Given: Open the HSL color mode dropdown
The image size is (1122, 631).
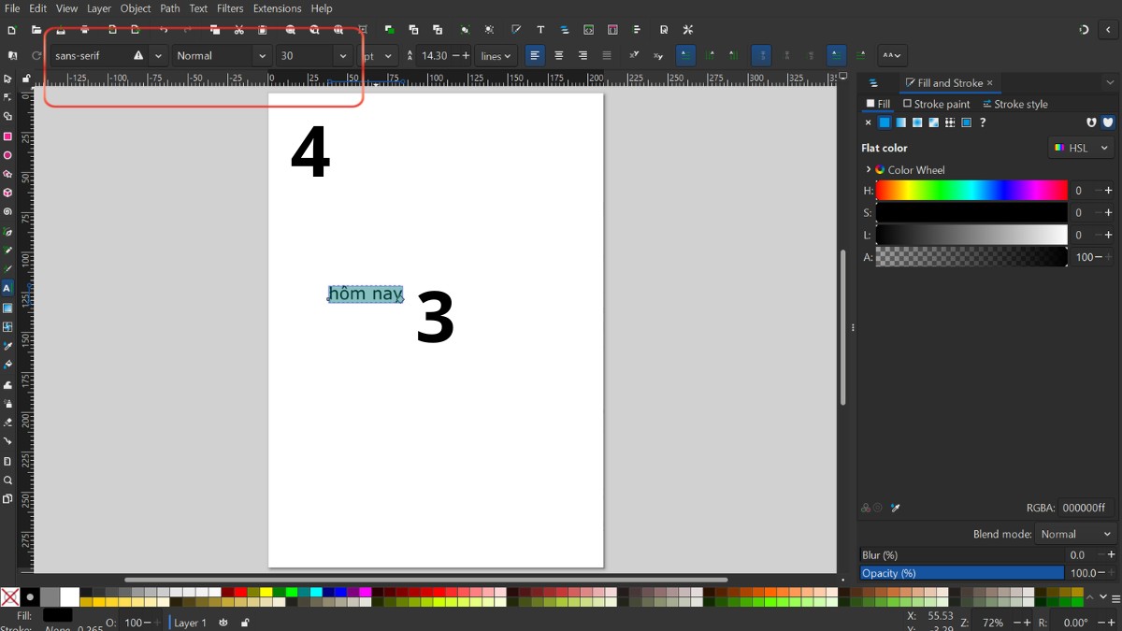Looking at the screenshot, I should point(1081,148).
